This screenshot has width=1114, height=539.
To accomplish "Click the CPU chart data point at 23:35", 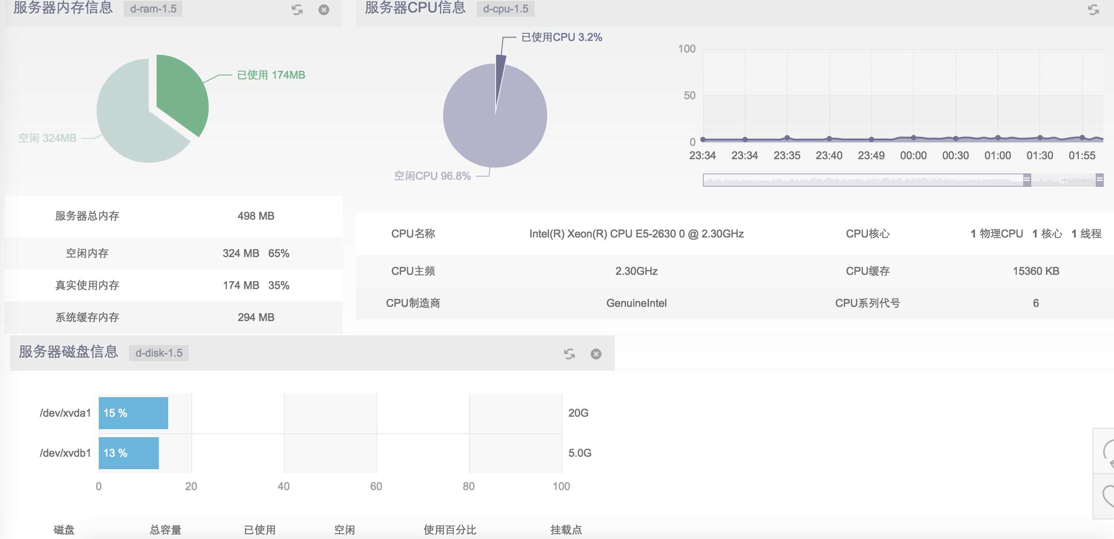I will 787,138.
